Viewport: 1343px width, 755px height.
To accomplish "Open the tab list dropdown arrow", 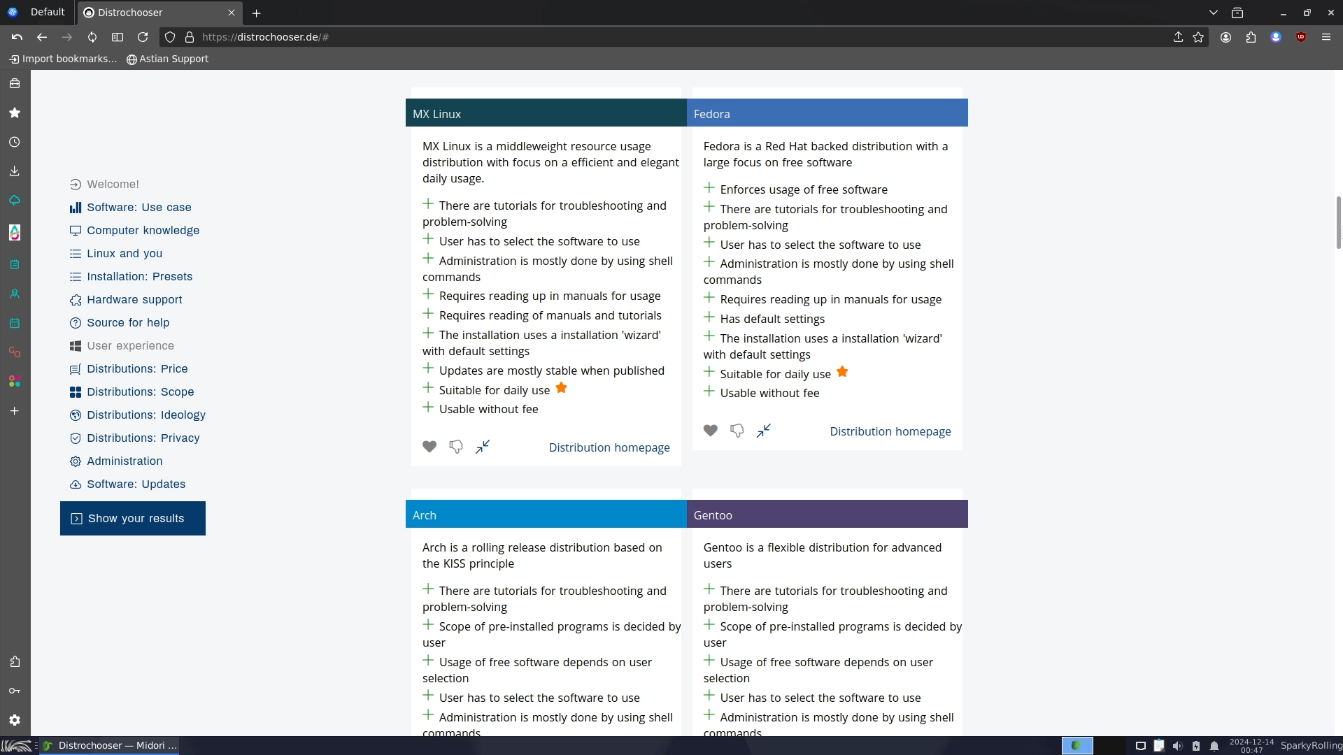I will pos(1214,13).
